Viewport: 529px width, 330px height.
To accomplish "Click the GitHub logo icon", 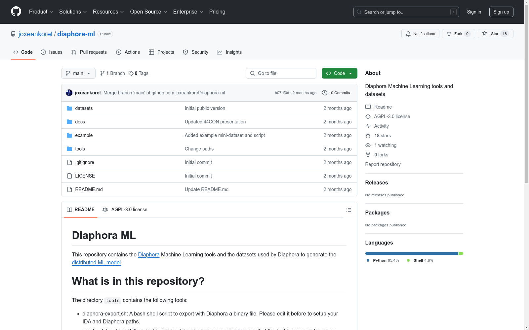I will coord(16,12).
